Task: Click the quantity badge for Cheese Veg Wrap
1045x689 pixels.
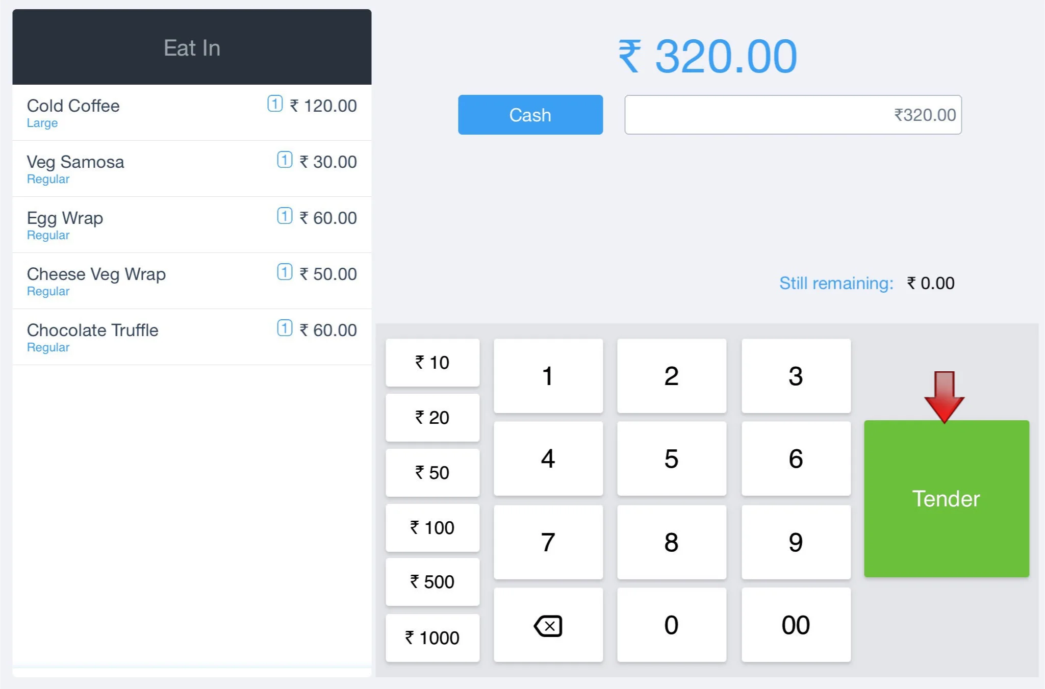Action: [x=285, y=272]
